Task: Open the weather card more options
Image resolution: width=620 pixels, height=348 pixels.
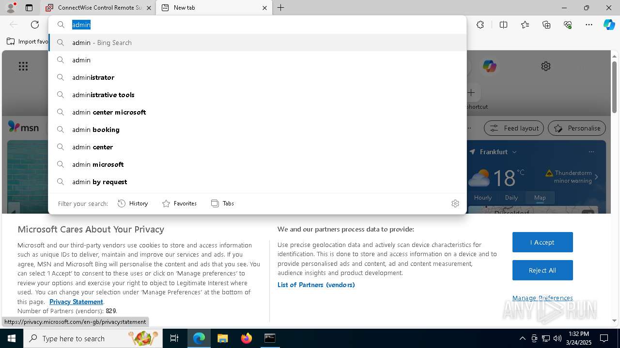Action: click(591, 152)
